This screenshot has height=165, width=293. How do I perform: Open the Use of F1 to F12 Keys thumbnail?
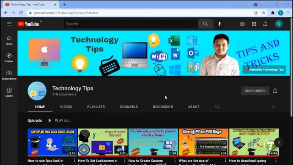pyautogui.click(x=203, y=142)
